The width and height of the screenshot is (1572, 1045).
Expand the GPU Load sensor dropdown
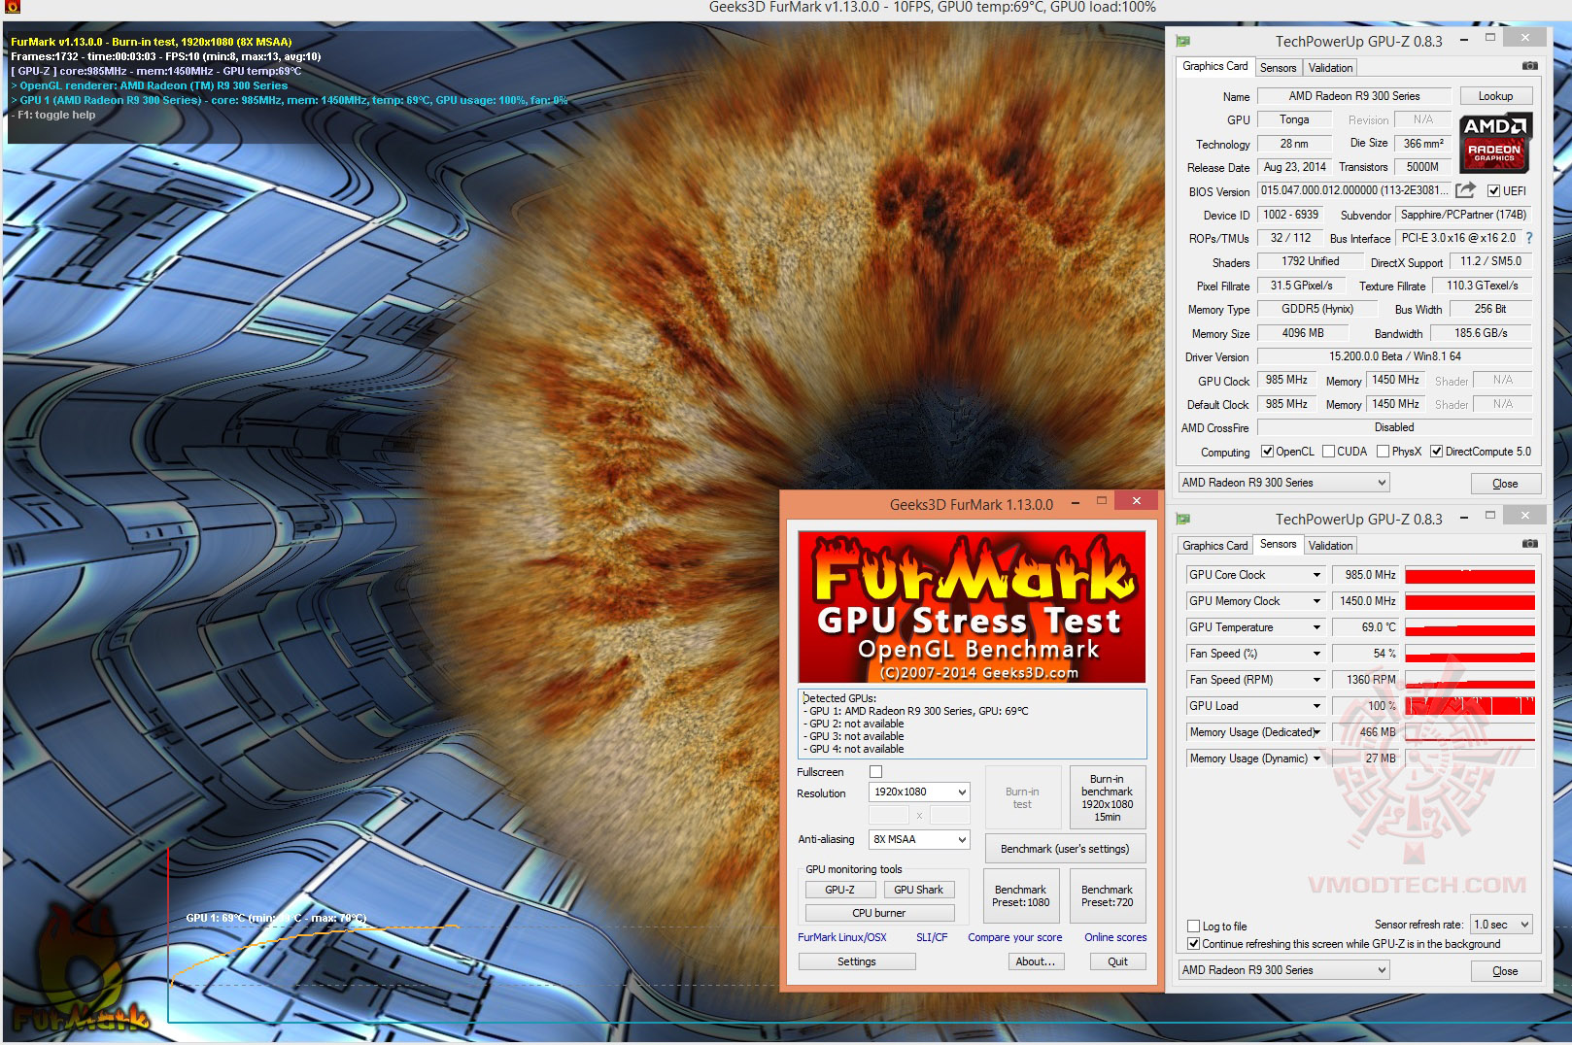1316,706
